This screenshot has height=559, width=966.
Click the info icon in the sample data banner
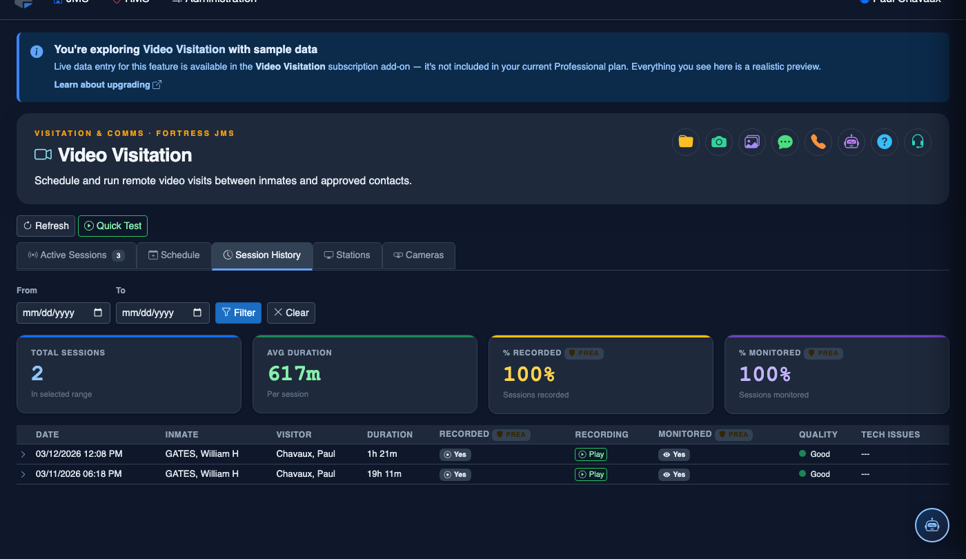click(36, 52)
